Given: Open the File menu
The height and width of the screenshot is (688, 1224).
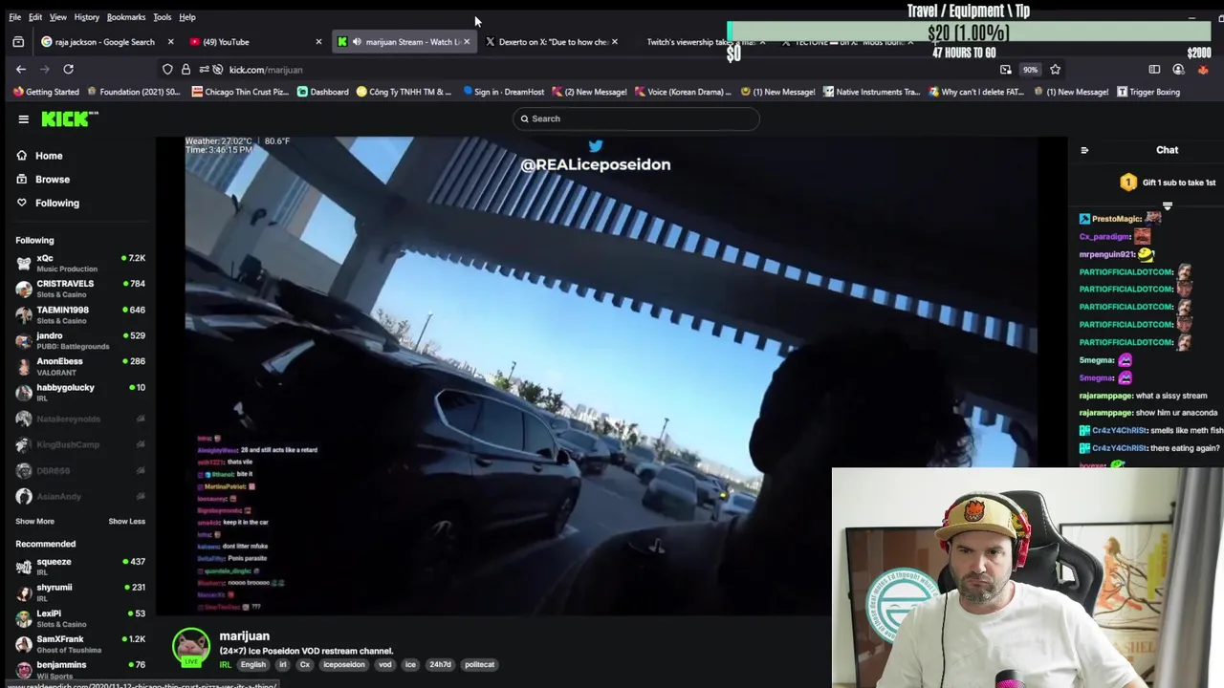Looking at the screenshot, I should [14, 17].
